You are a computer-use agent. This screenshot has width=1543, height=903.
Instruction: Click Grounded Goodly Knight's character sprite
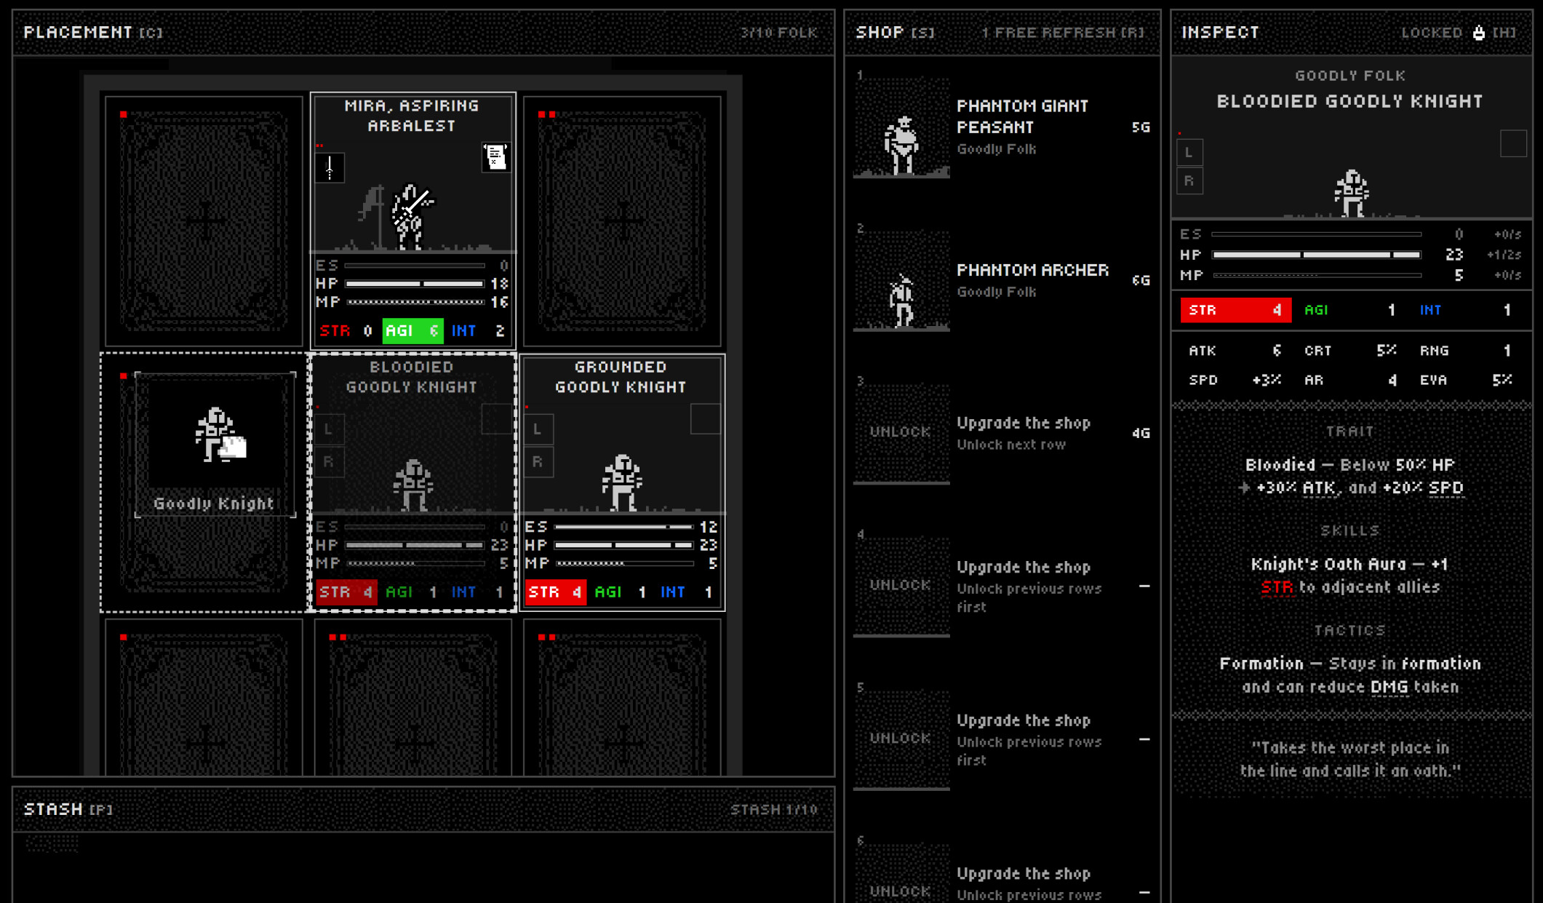622,482
